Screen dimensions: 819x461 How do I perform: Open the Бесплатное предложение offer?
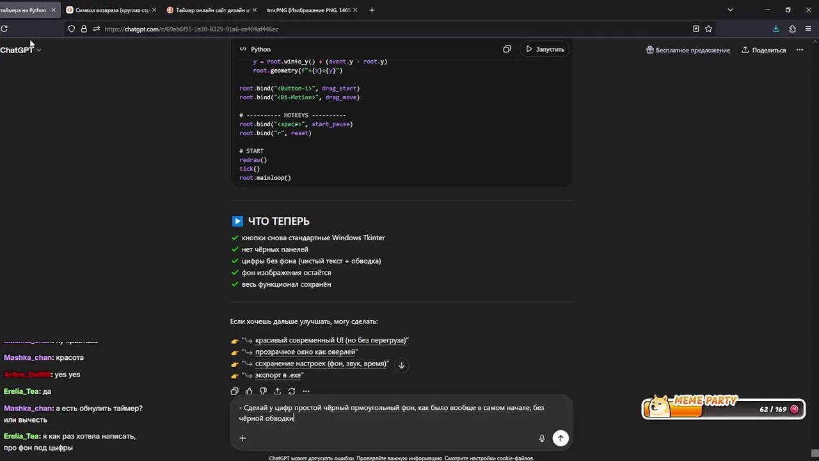click(688, 50)
